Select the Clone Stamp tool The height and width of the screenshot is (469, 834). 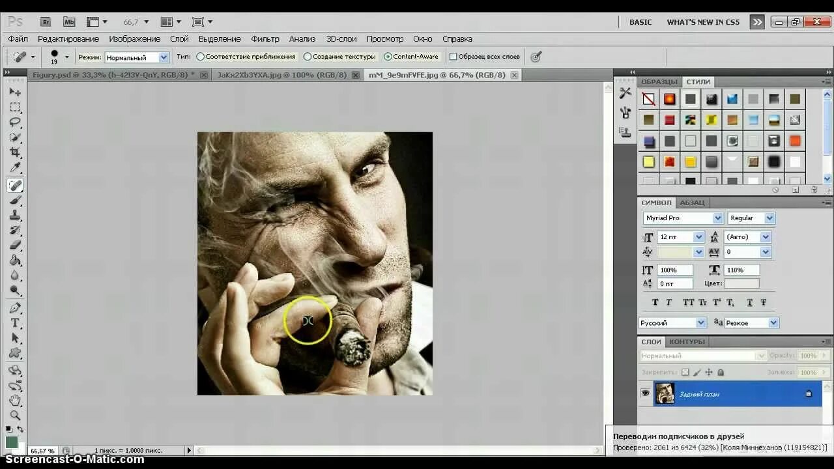(15, 215)
